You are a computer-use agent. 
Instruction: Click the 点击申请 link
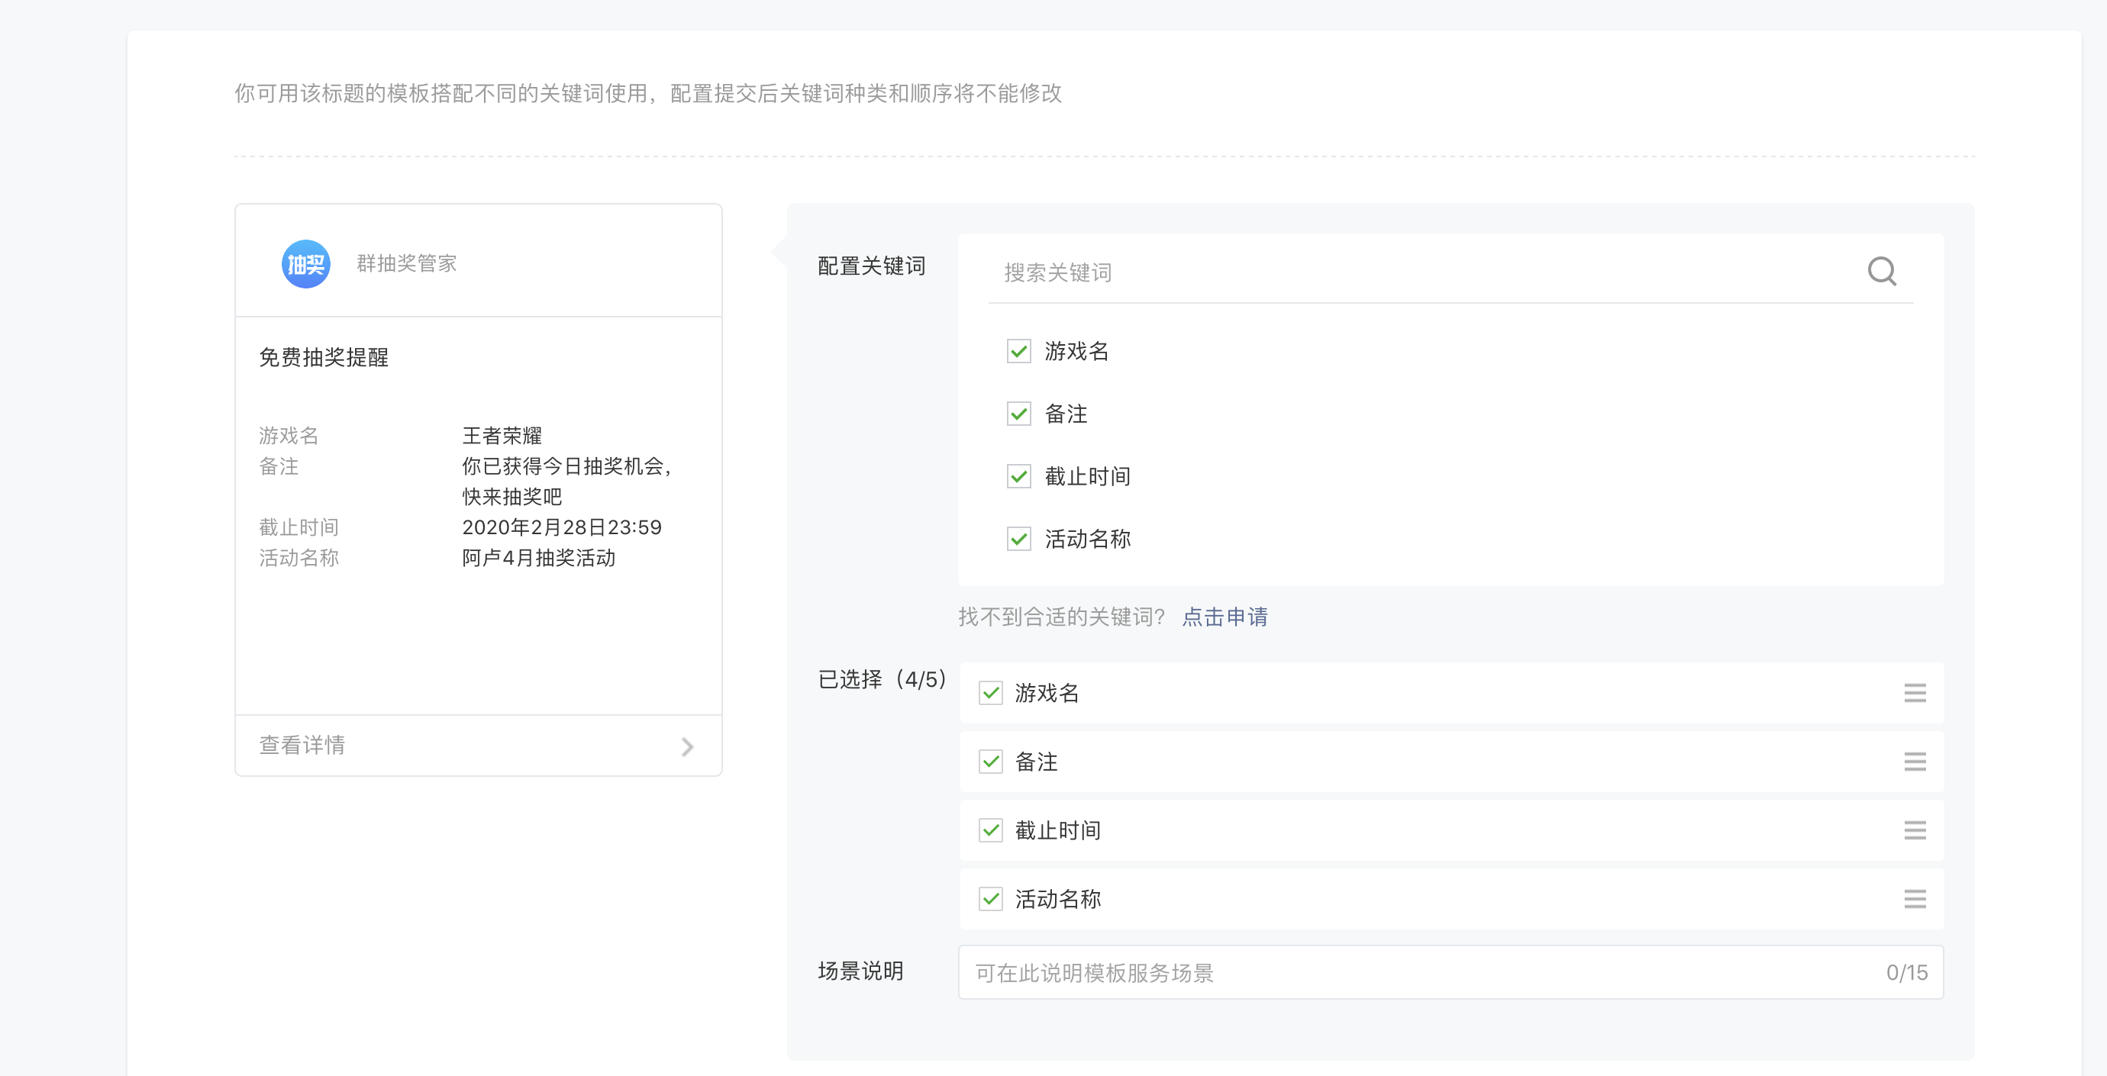click(x=1225, y=617)
